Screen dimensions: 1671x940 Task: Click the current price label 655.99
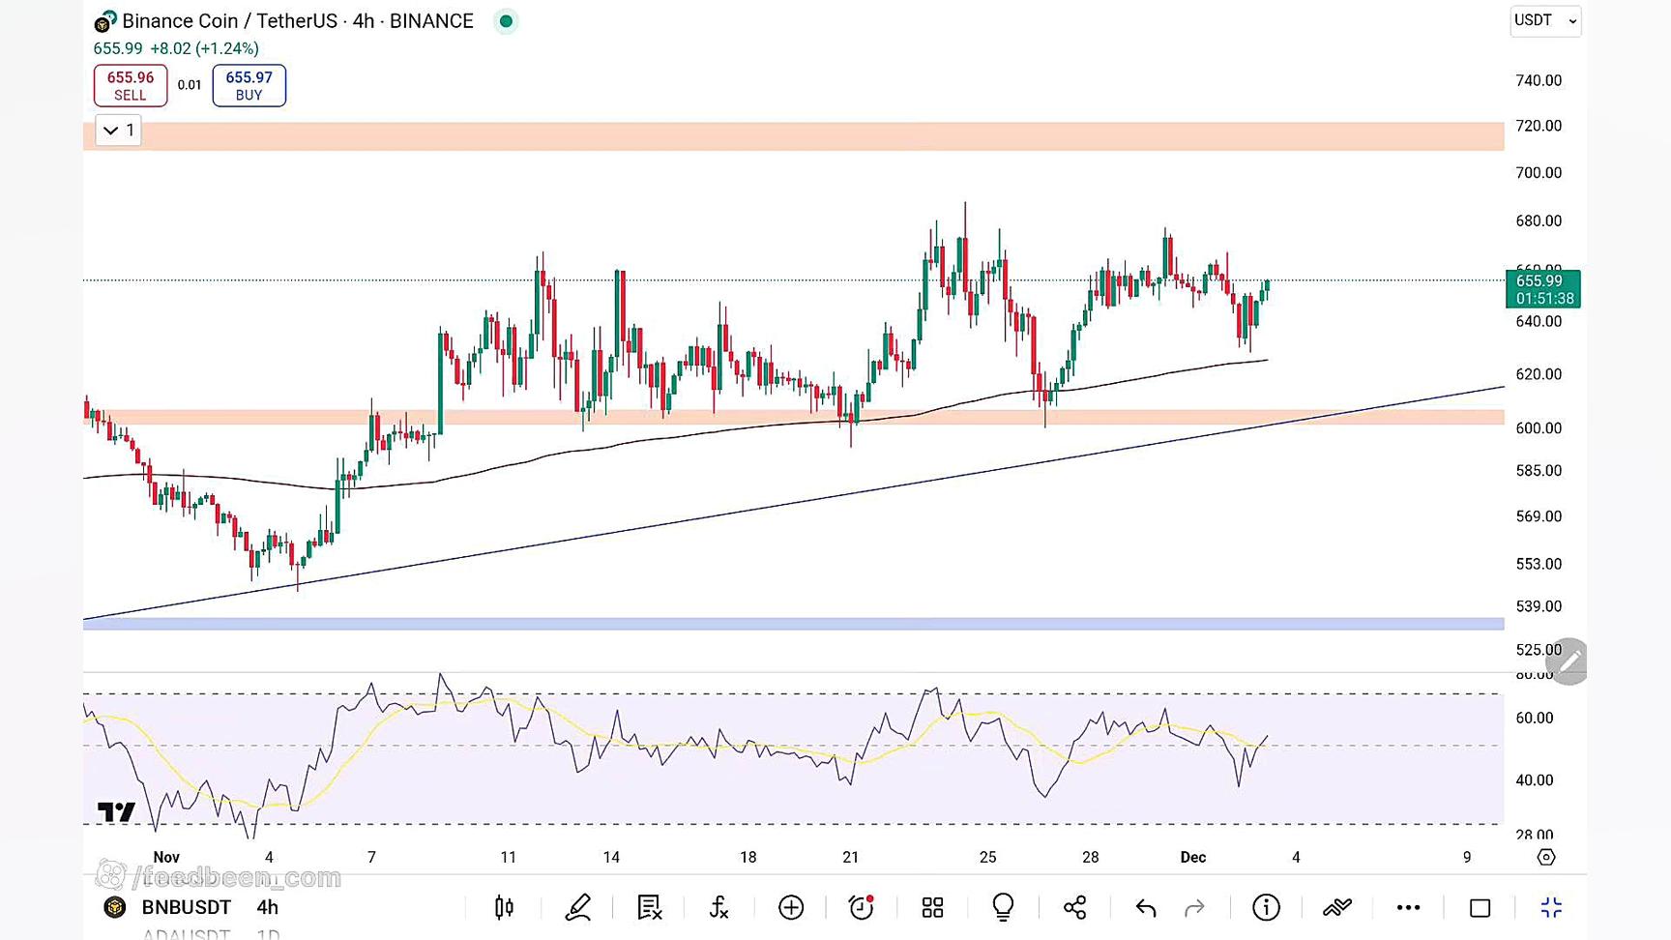1543,289
